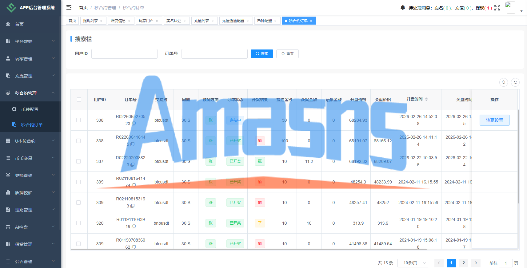Image resolution: width=527 pixels, height=268 pixels.
Task: Expand 平台数据 sidebar menu
Action: 30,41
